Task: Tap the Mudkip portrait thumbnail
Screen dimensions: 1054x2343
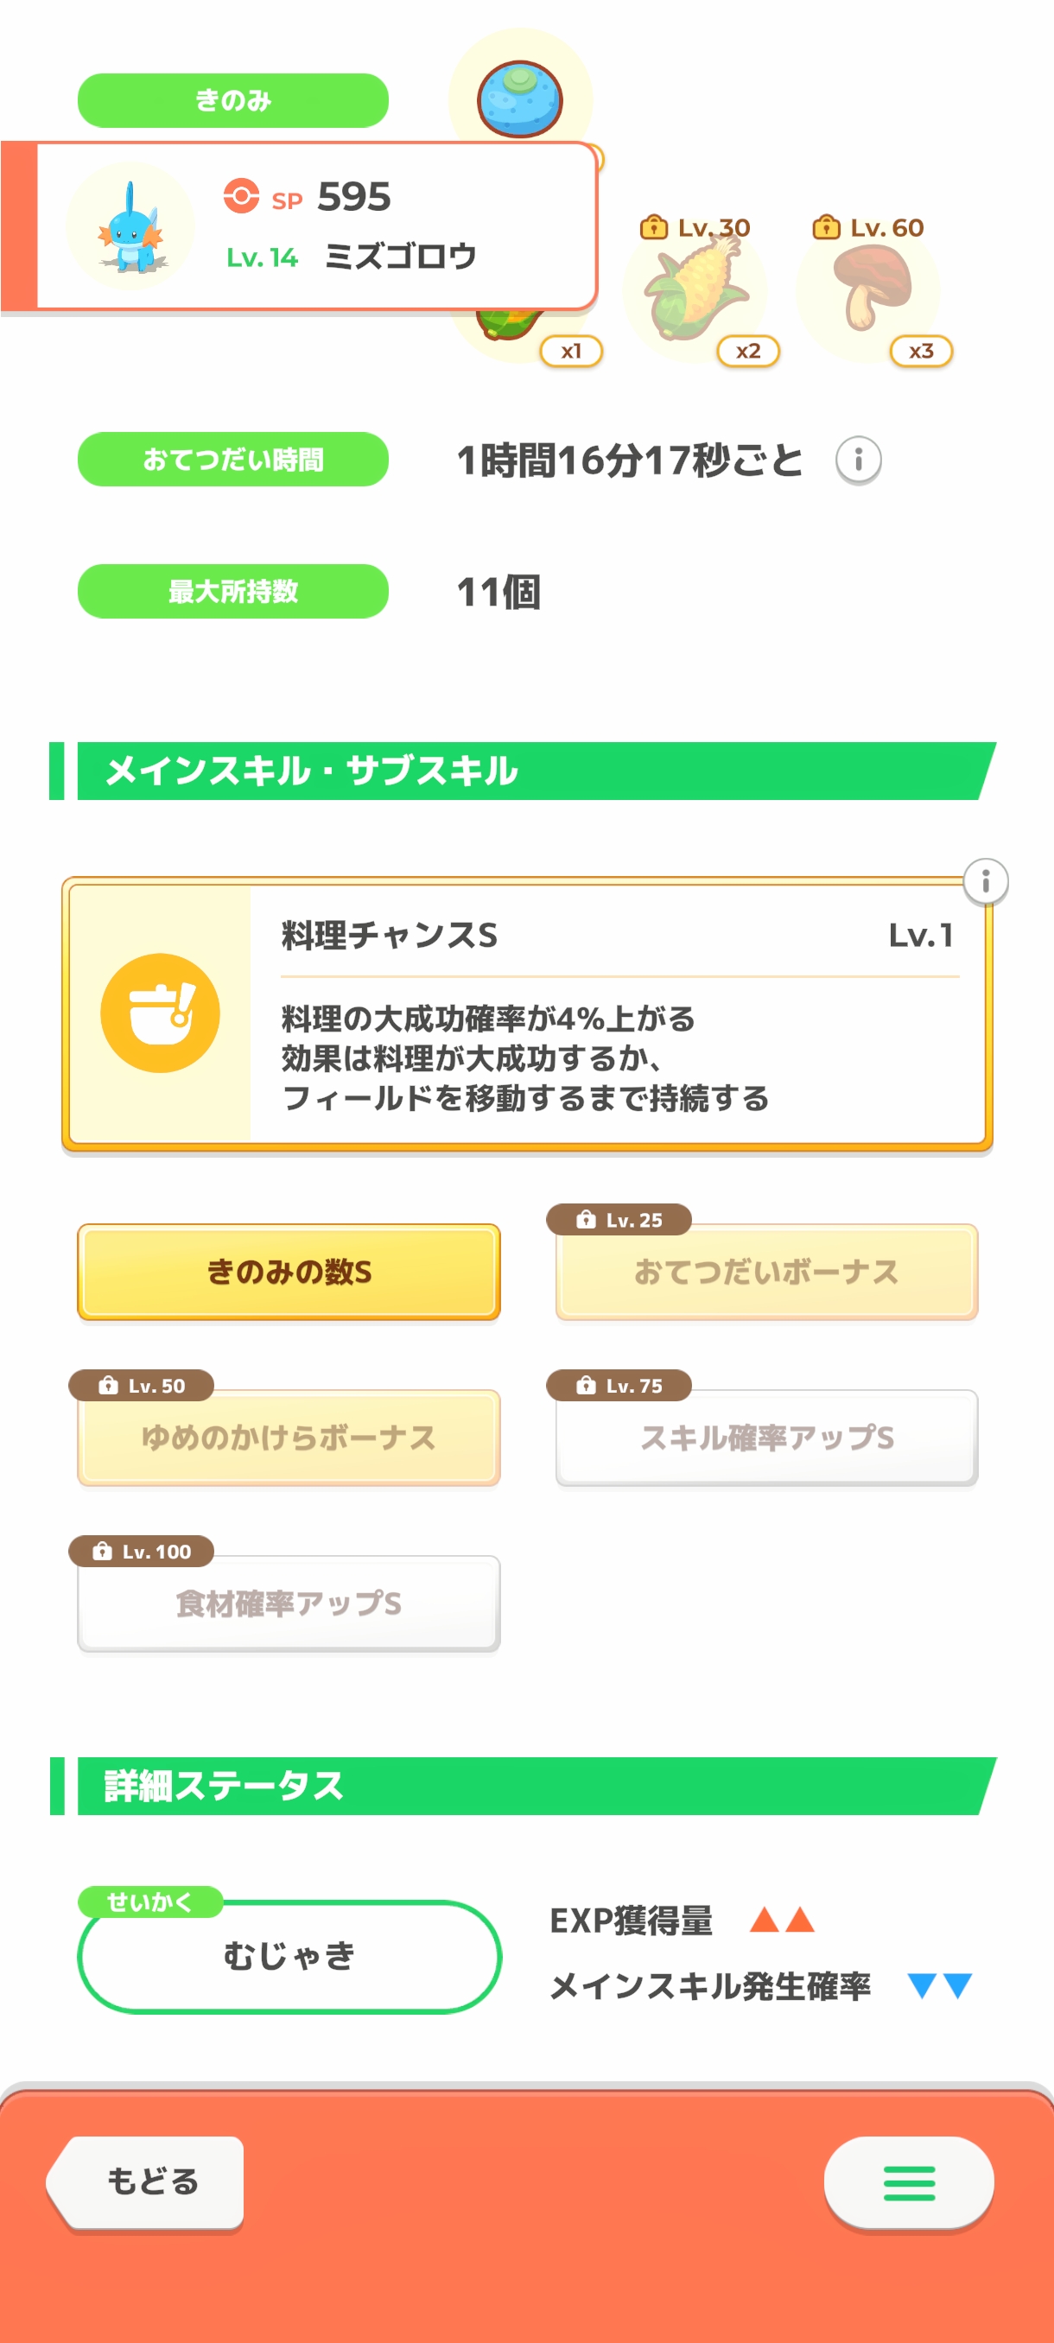Action: coord(131,226)
